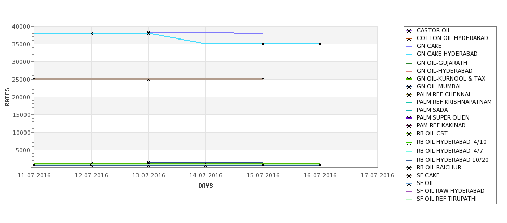507x223 pixels.
Task: Click the GN CAKE HYDERABAD legend marker
Action: 409,54
